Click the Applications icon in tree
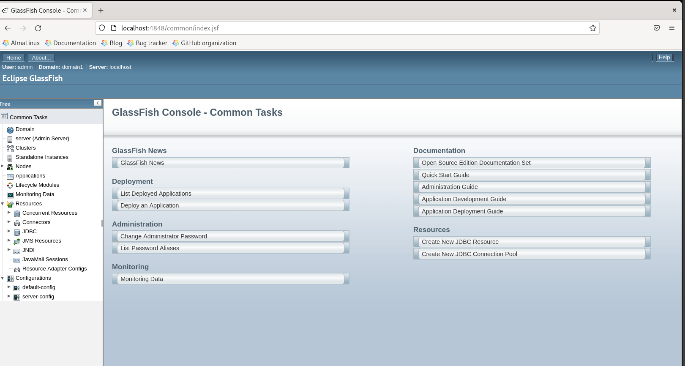The width and height of the screenshot is (685, 366). [10, 176]
